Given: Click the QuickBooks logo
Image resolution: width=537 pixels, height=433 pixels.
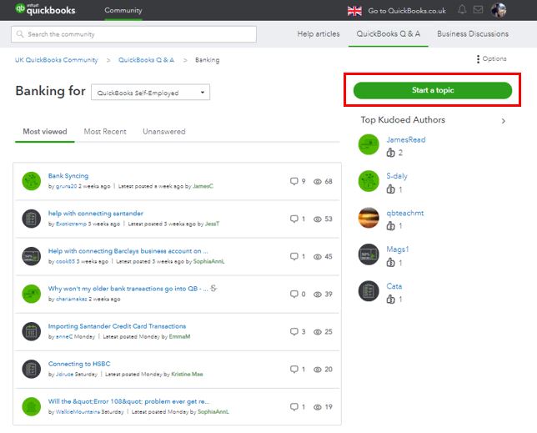Looking at the screenshot, I should click(46, 10).
